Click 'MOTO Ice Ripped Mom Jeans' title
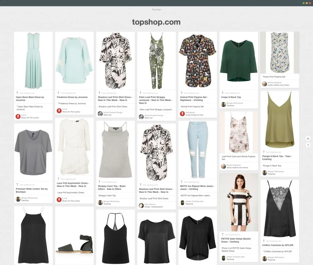This screenshot has height=265, width=313. pyautogui.click(x=197, y=187)
